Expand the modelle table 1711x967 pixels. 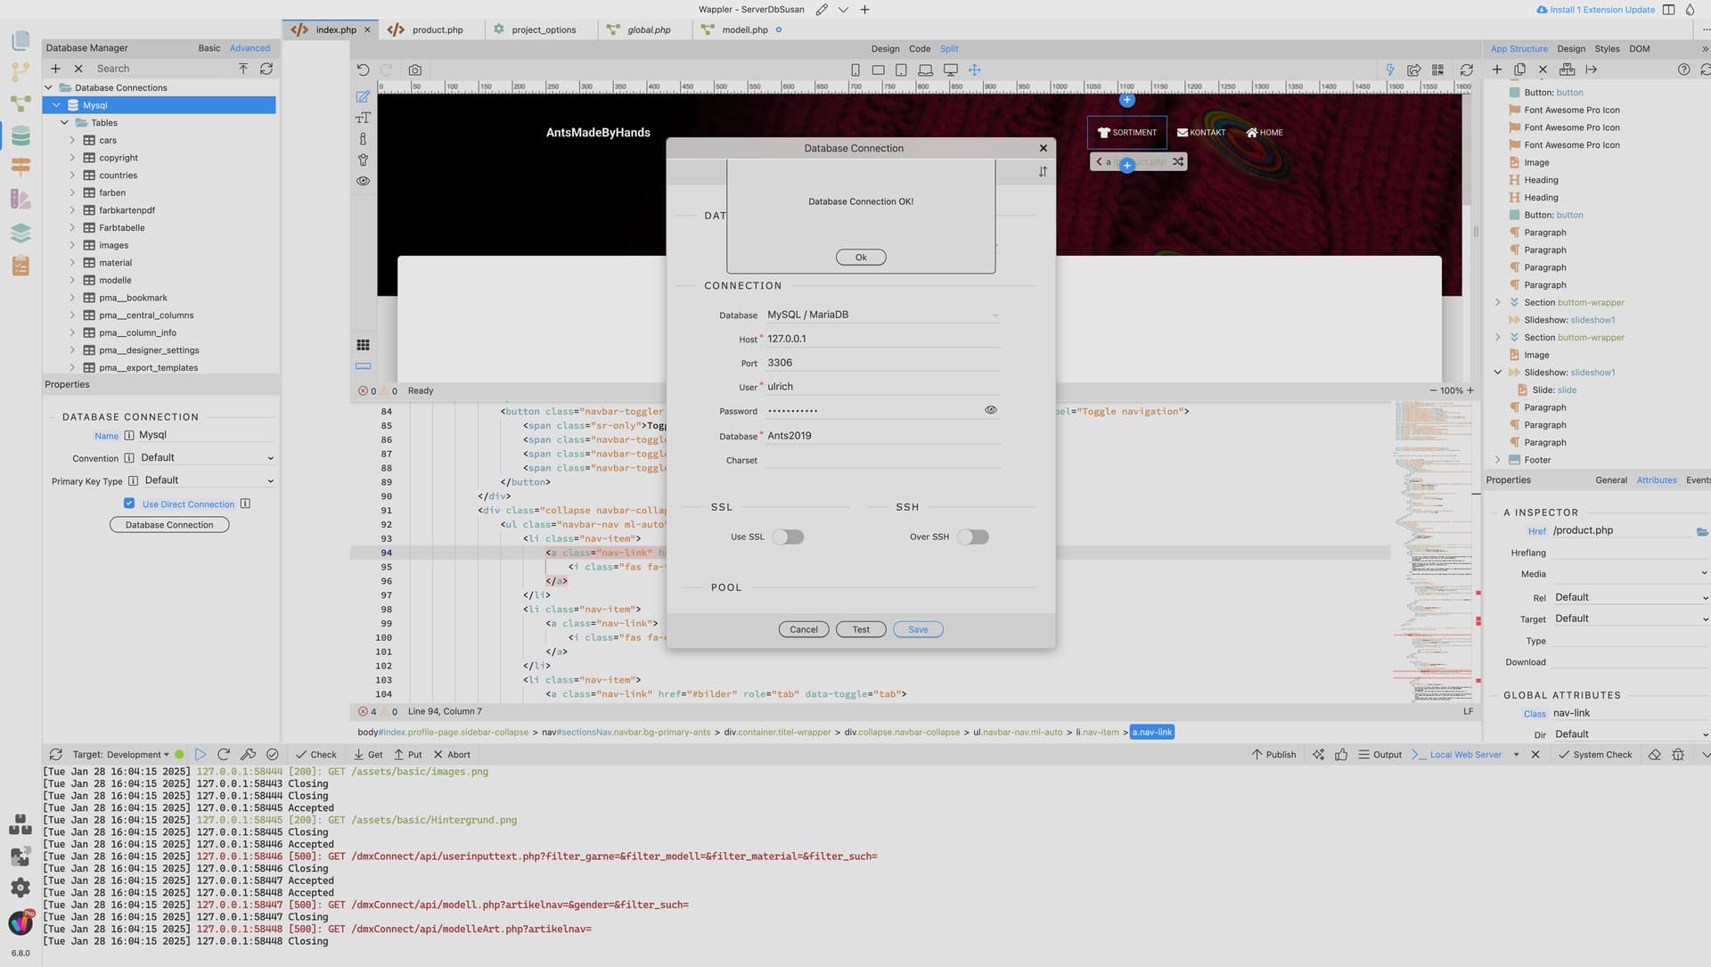coord(72,280)
